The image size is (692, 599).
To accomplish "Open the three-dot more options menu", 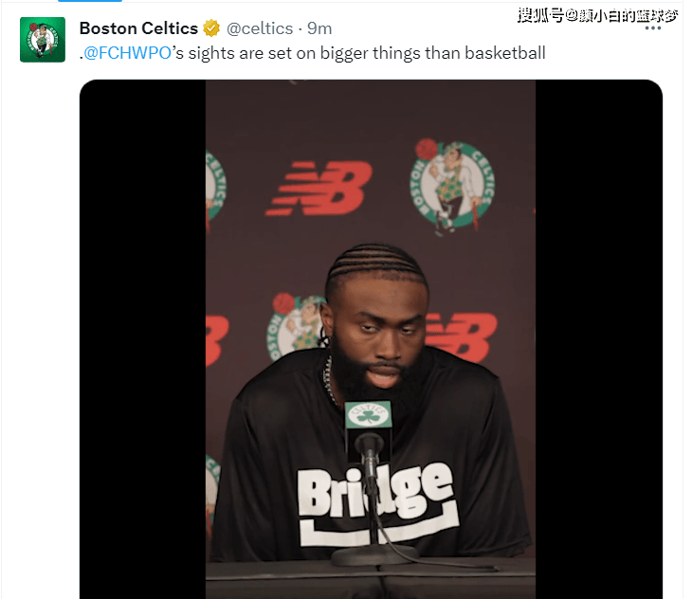I will point(653,28).
